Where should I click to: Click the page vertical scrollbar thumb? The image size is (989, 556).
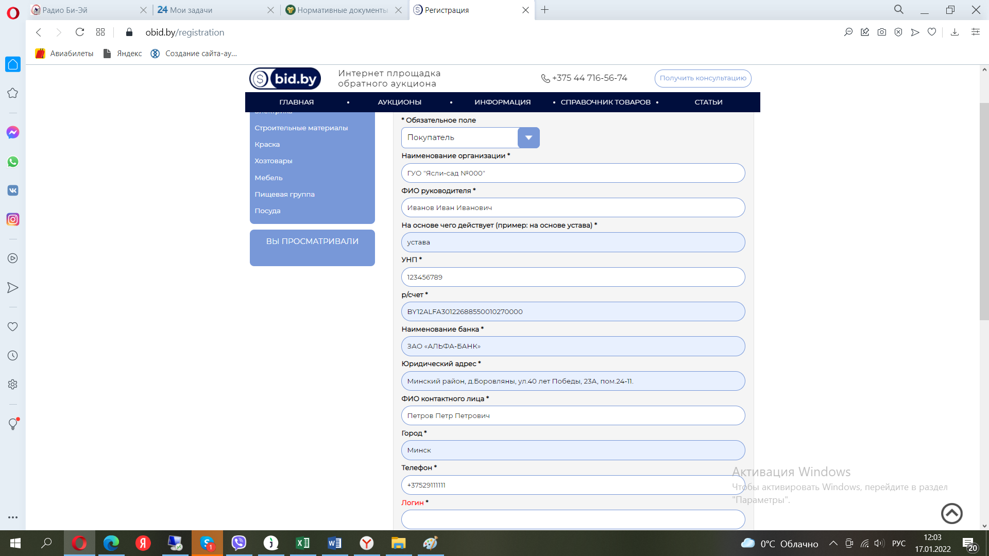pyautogui.click(x=984, y=211)
